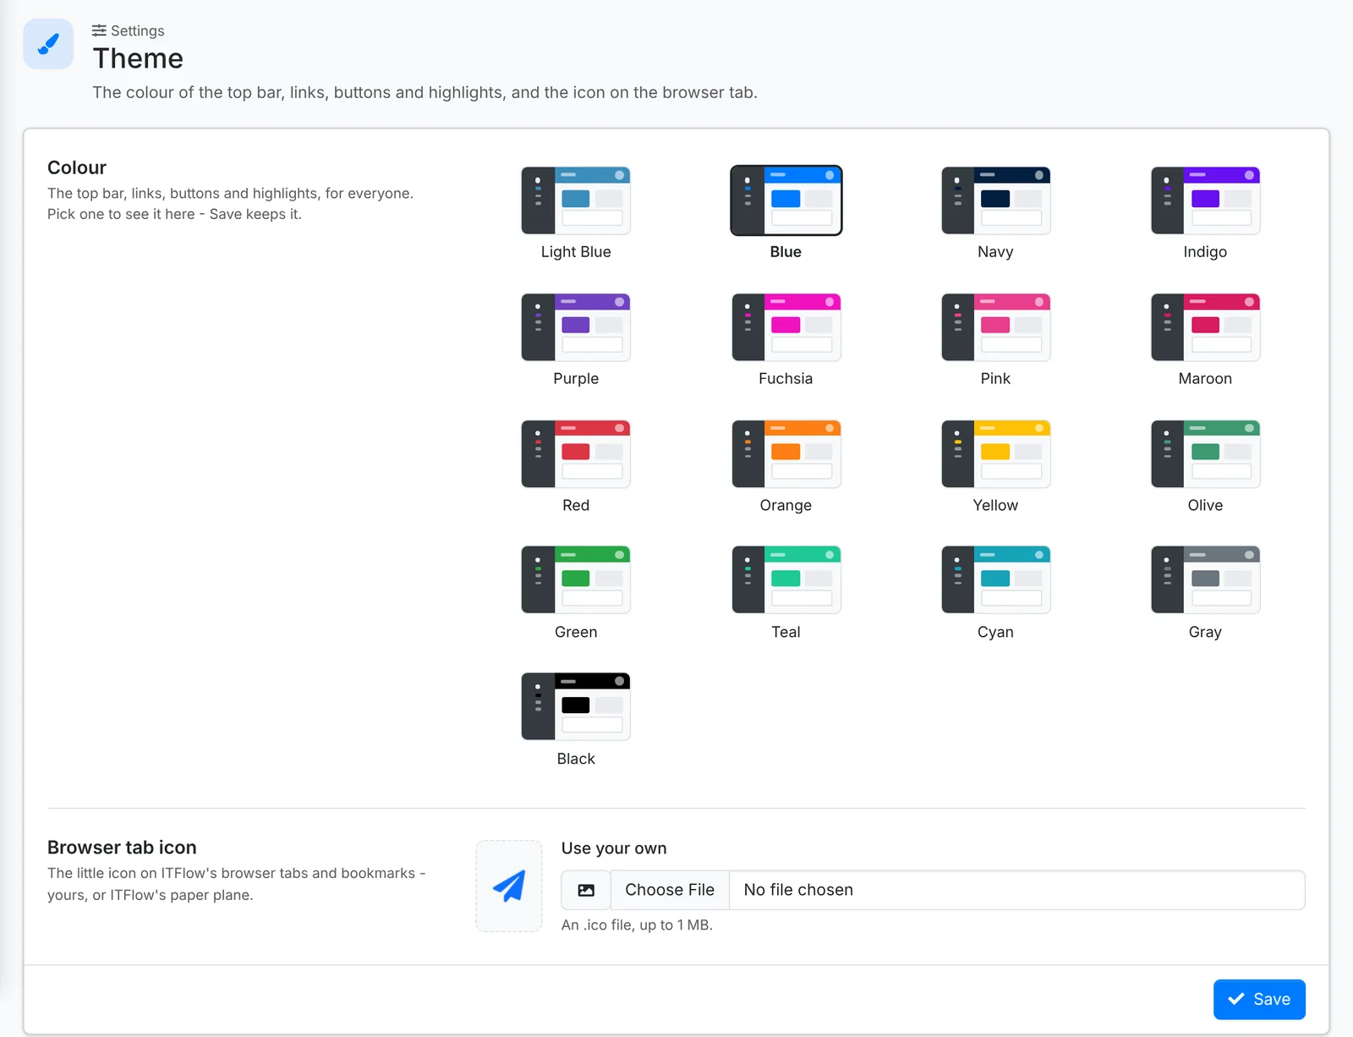Click the Choose File button
This screenshot has width=1353, height=1037.
click(670, 890)
